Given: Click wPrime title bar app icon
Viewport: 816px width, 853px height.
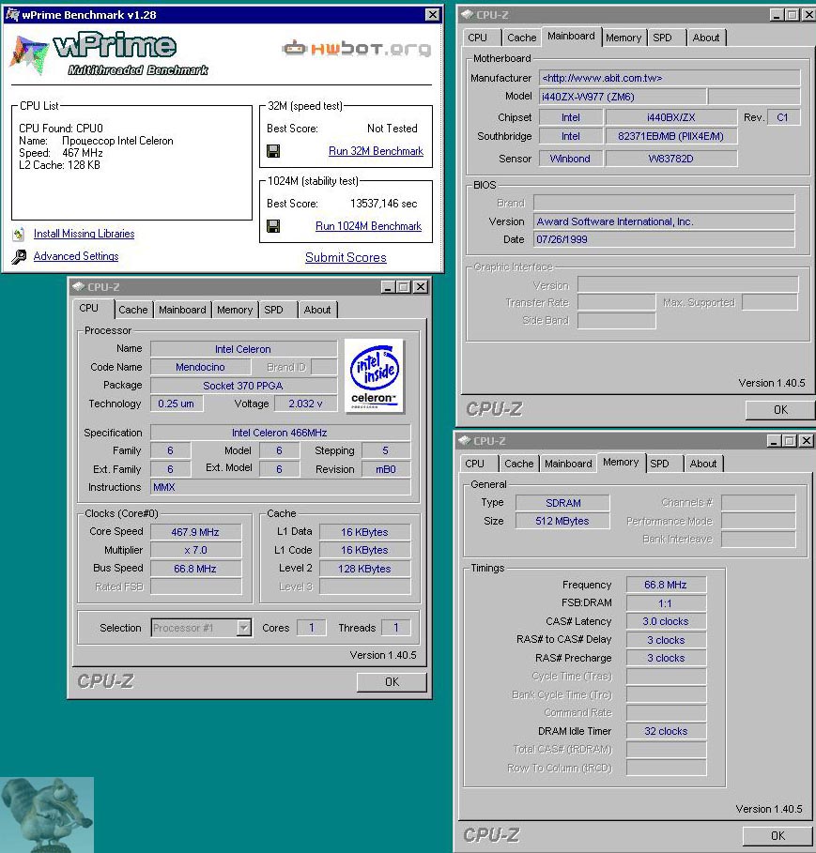Looking at the screenshot, I should click(x=12, y=15).
